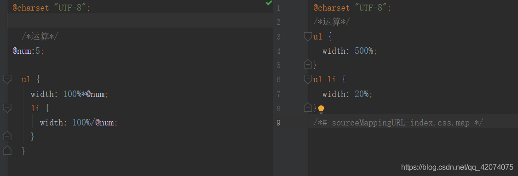
Task: Click line number 1 in the gutter
Action: [278, 8]
